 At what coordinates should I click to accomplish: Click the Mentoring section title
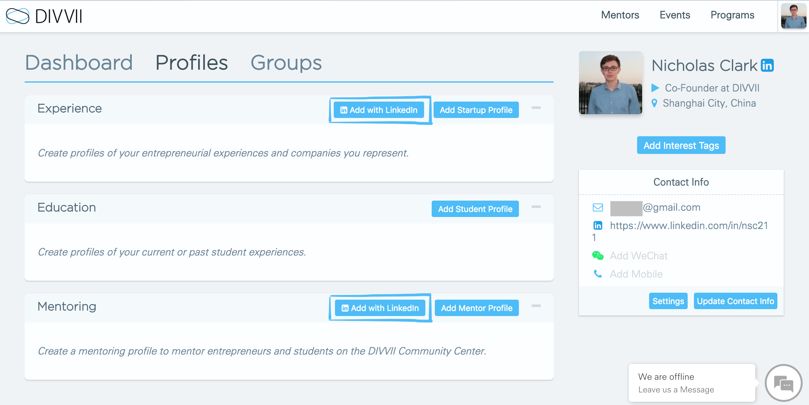pos(67,307)
